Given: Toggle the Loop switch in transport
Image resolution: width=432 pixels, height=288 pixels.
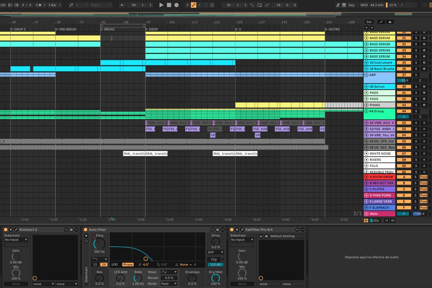Looking at the screenshot, I should [260, 5].
